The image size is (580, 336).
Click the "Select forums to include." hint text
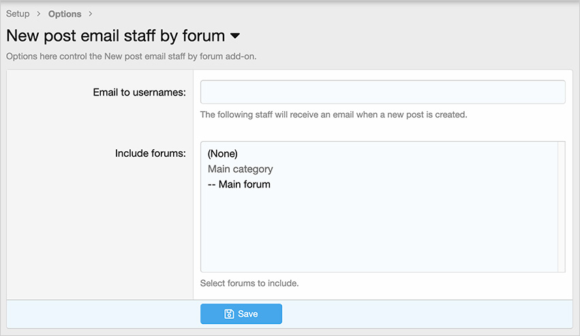pyautogui.click(x=249, y=283)
